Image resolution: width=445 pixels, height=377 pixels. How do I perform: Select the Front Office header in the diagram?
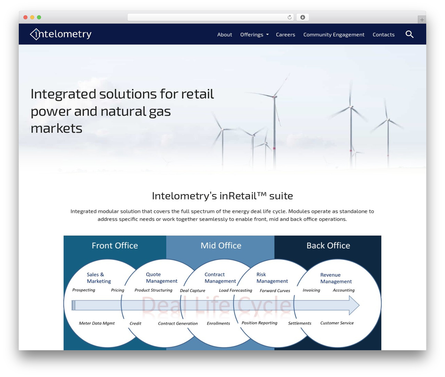(x=115, y=246)
